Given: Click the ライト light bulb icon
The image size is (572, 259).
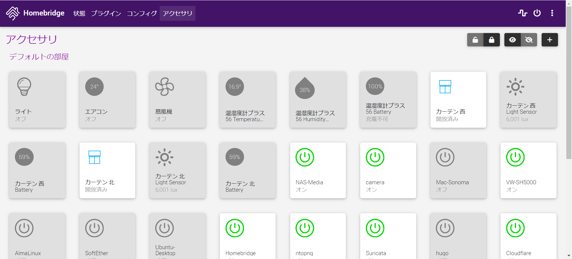Looking at the screenshot, I should (24, 87).
